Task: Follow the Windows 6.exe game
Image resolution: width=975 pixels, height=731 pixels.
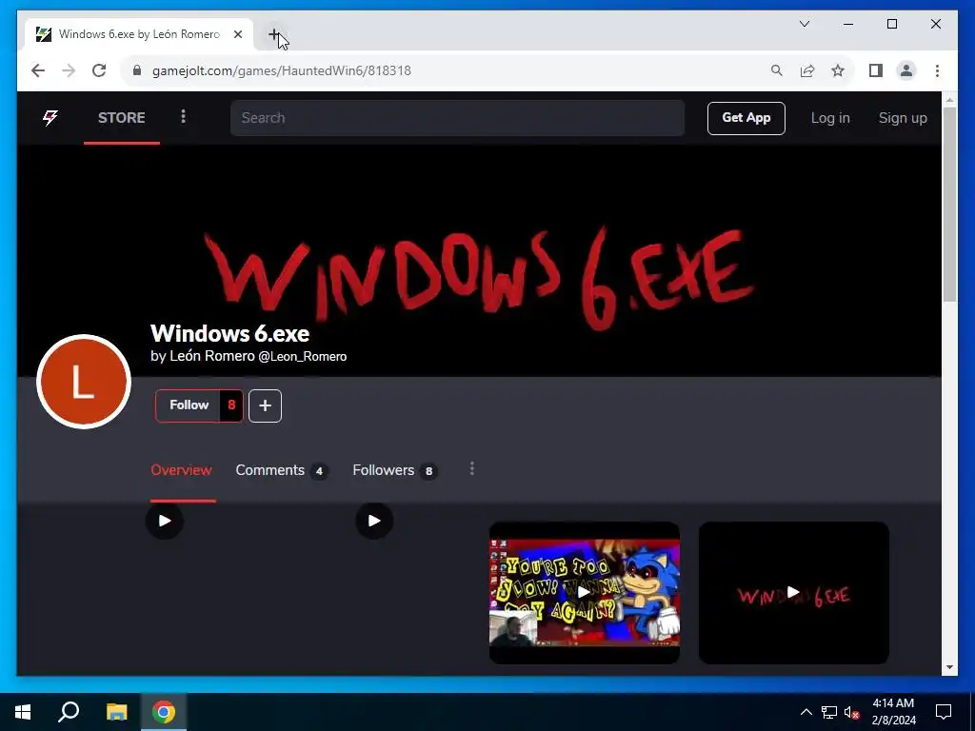Action: click(x=189, y=405)
